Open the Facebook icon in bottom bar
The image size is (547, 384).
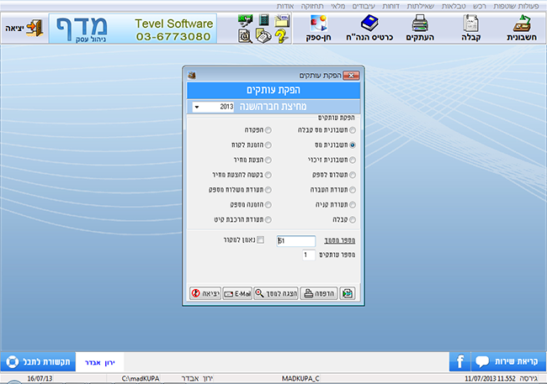coord(461,362)
